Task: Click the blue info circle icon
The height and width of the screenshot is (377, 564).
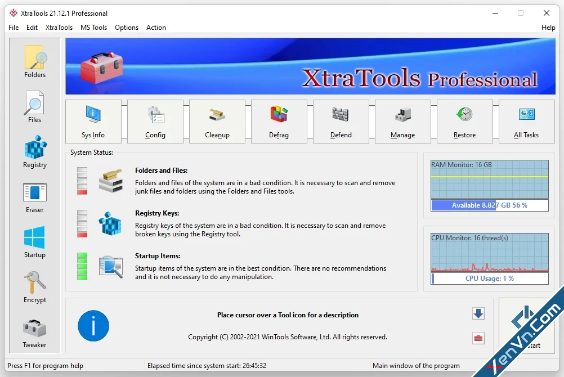Action: (x=93, y=326)
